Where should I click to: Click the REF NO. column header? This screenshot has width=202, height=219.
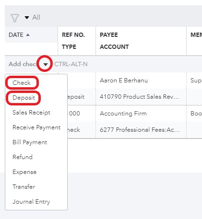(73, 35)
